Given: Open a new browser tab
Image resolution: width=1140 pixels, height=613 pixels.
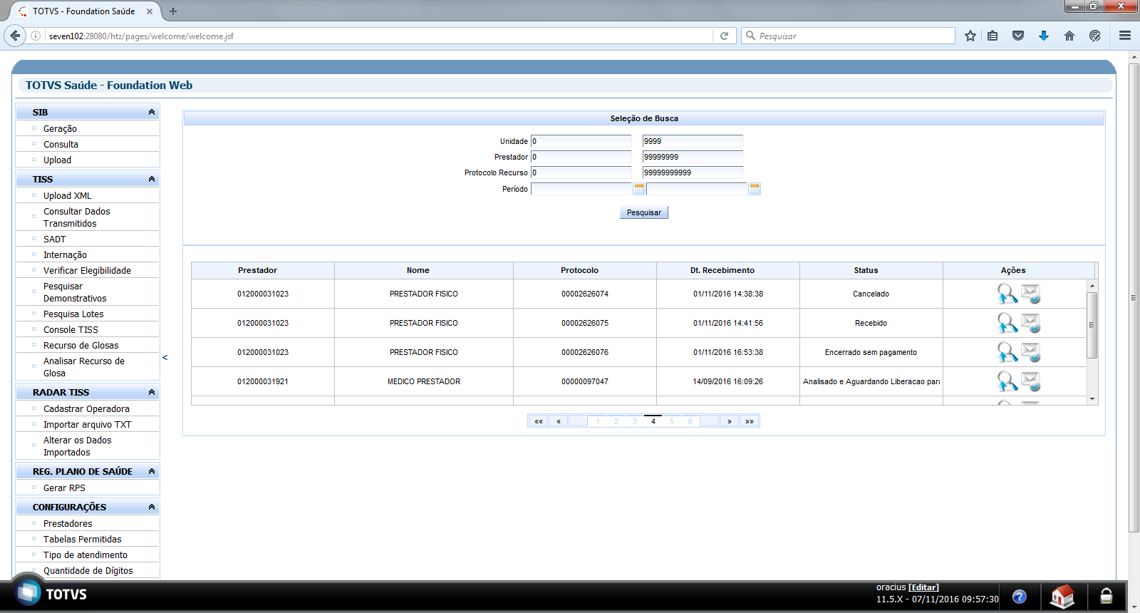Looking at the screenshot, I should click(x=173, y=11).
